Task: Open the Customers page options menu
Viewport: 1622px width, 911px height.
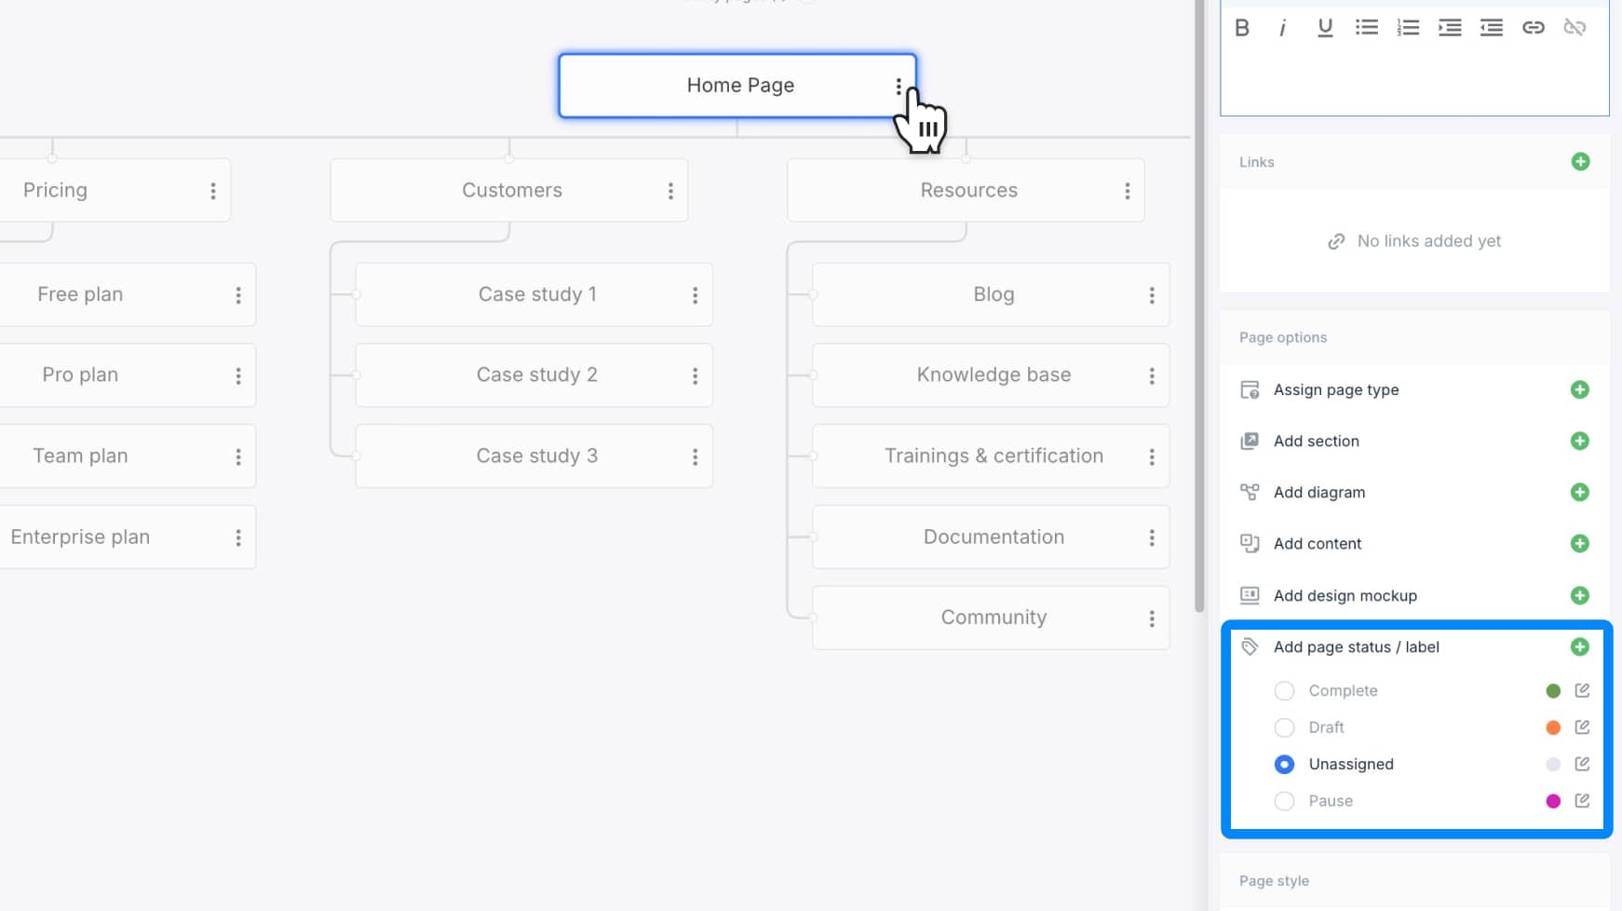Action: (x=670, y=191)
